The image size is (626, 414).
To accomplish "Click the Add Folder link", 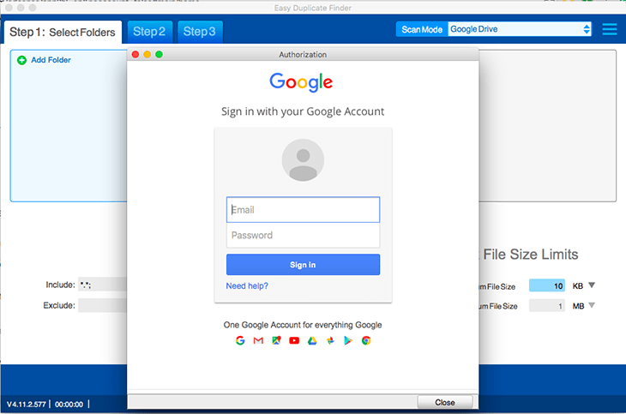I will [51, 60].
